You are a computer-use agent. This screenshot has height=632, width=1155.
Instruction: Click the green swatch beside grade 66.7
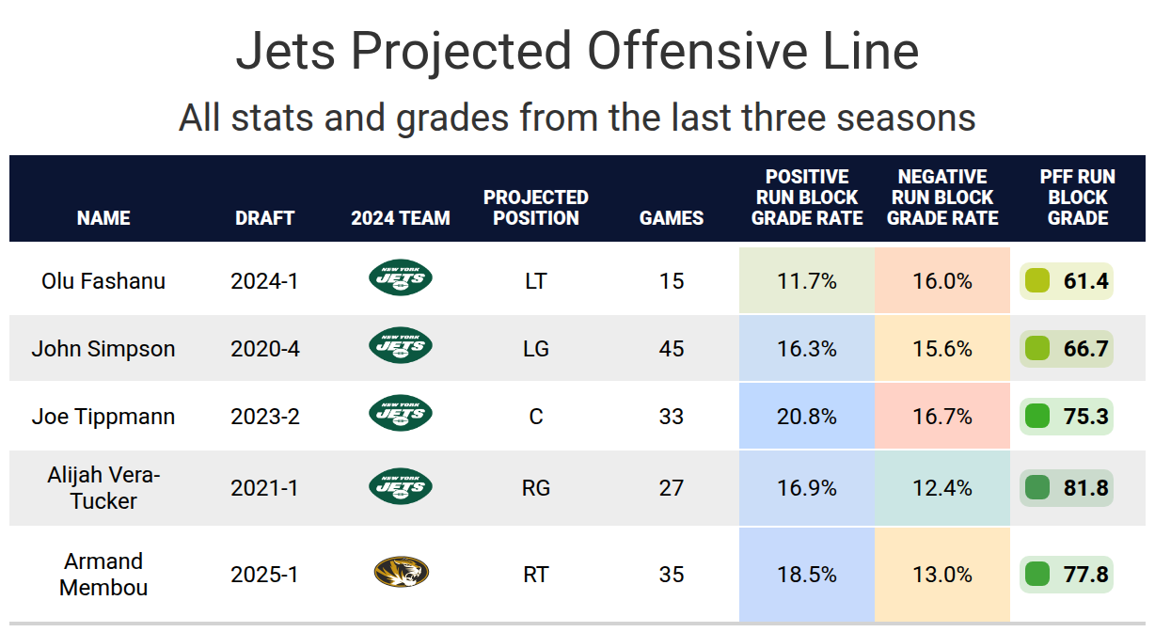click(1037, 348)
